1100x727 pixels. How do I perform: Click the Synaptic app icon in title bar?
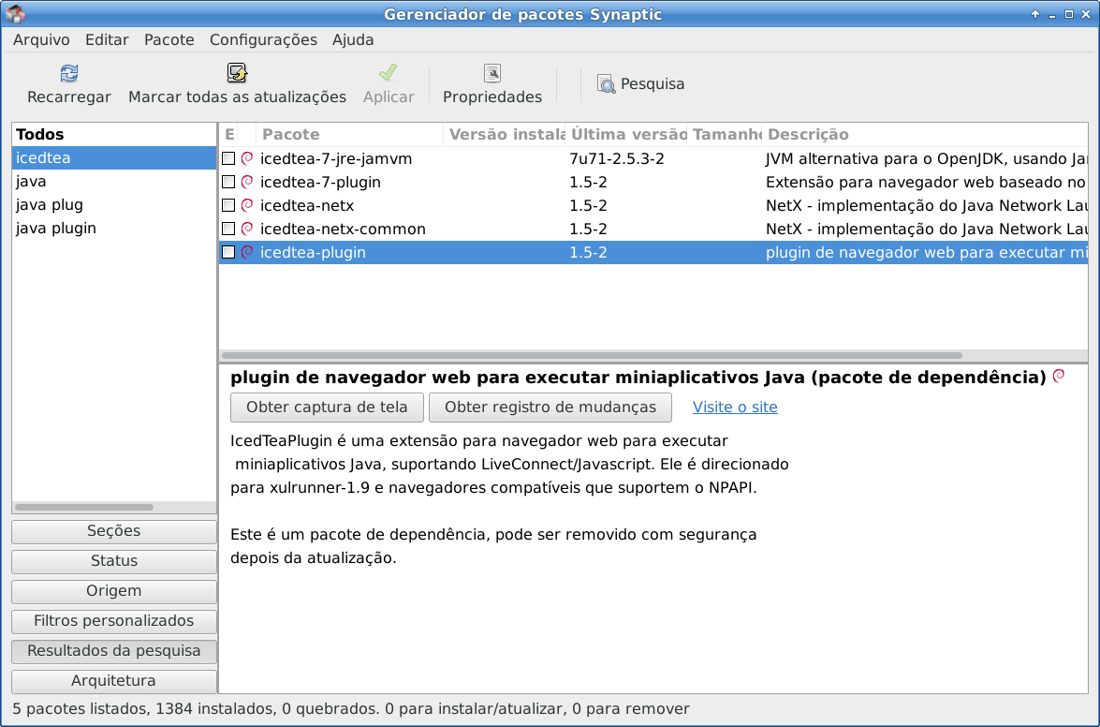15,14
